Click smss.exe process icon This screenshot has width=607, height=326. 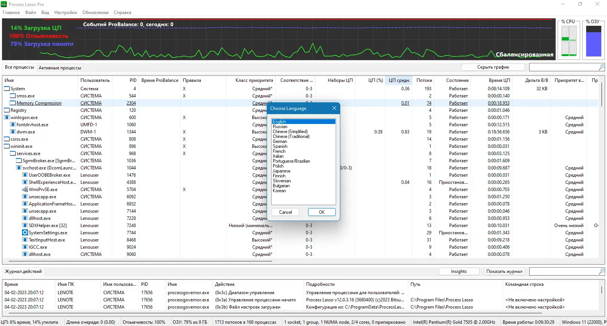click(13, 96)
